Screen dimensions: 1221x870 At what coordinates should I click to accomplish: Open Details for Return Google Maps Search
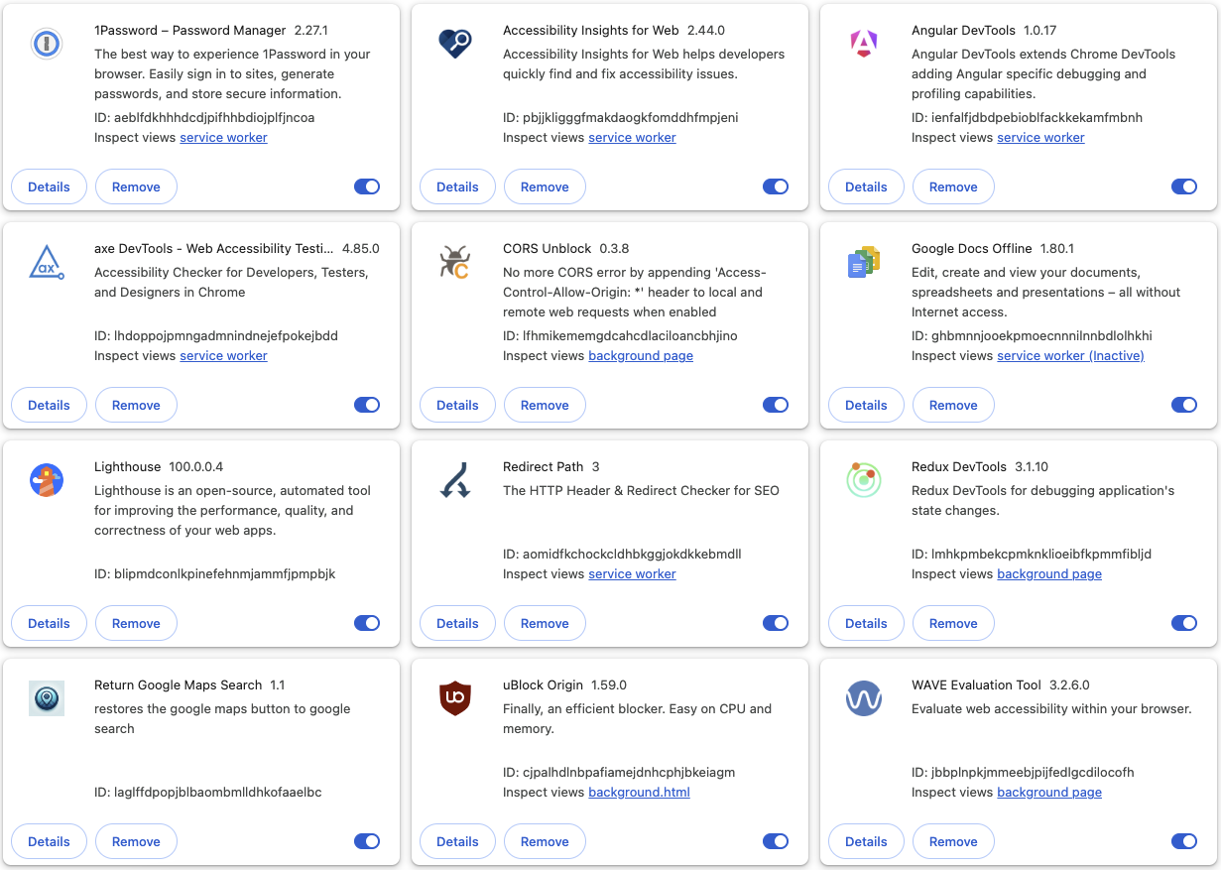[x=49, y=841]
